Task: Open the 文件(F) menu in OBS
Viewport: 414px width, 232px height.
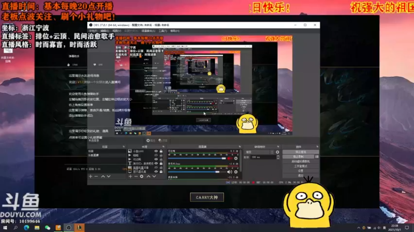Action: tap(93, 31)
